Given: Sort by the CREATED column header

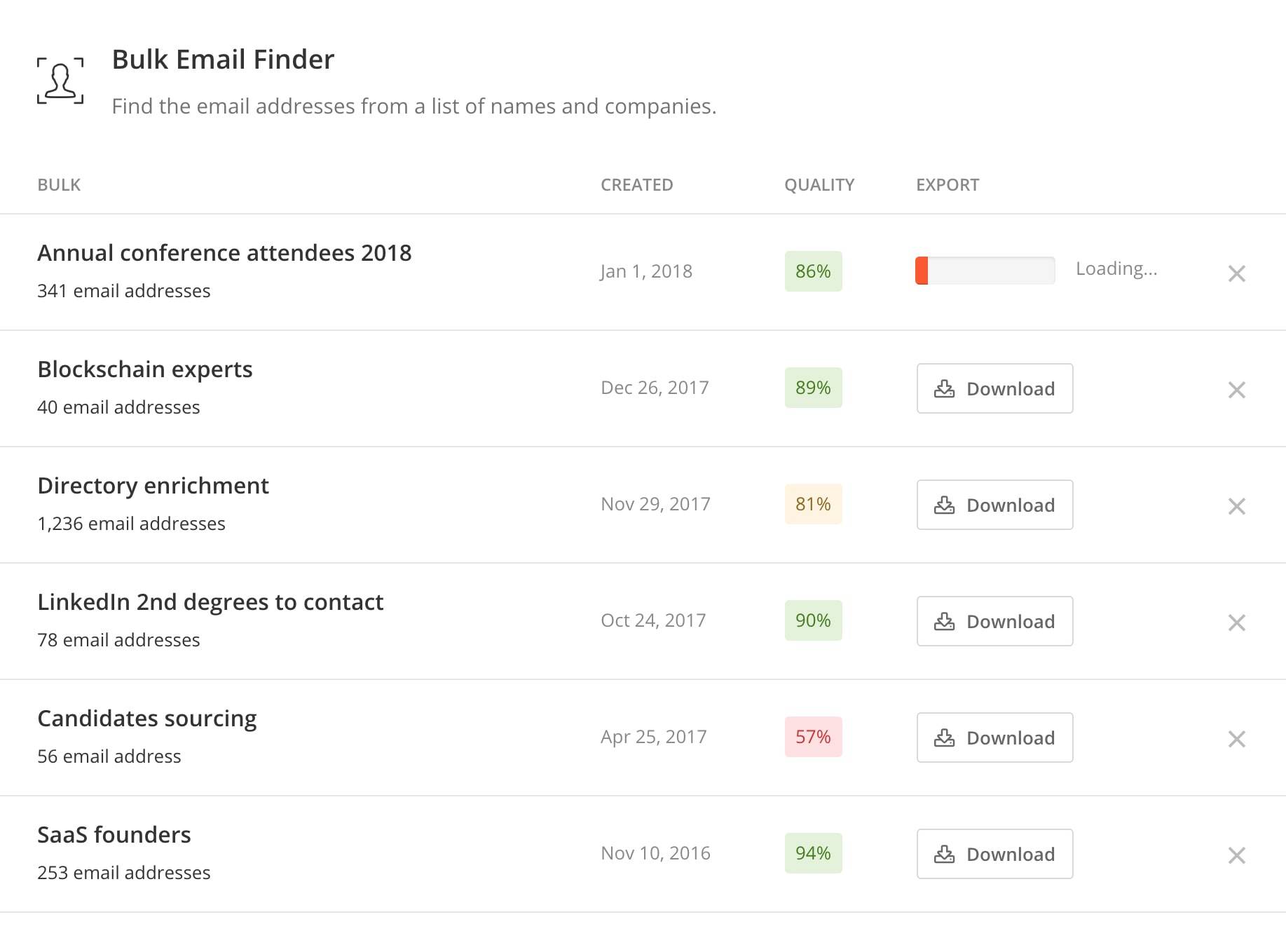Looking at the screenshot, I should point(636,184).
